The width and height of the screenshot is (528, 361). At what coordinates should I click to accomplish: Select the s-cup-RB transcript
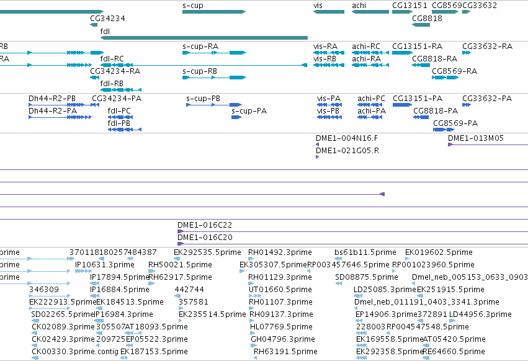(214, 78)
